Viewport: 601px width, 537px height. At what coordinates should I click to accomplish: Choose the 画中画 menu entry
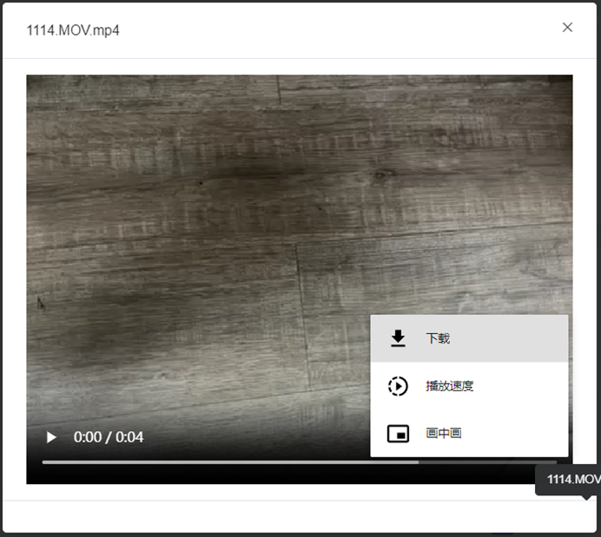tap(443, 434)
